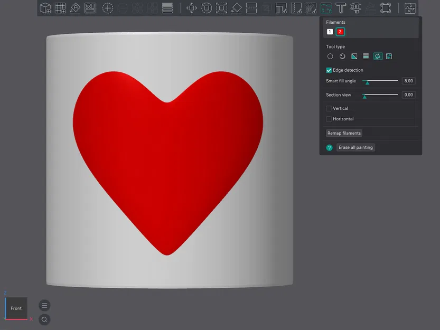Select the red filament 2 swatch
The image size is (440, 330).
pyautogui.click(x=340, y=31)
